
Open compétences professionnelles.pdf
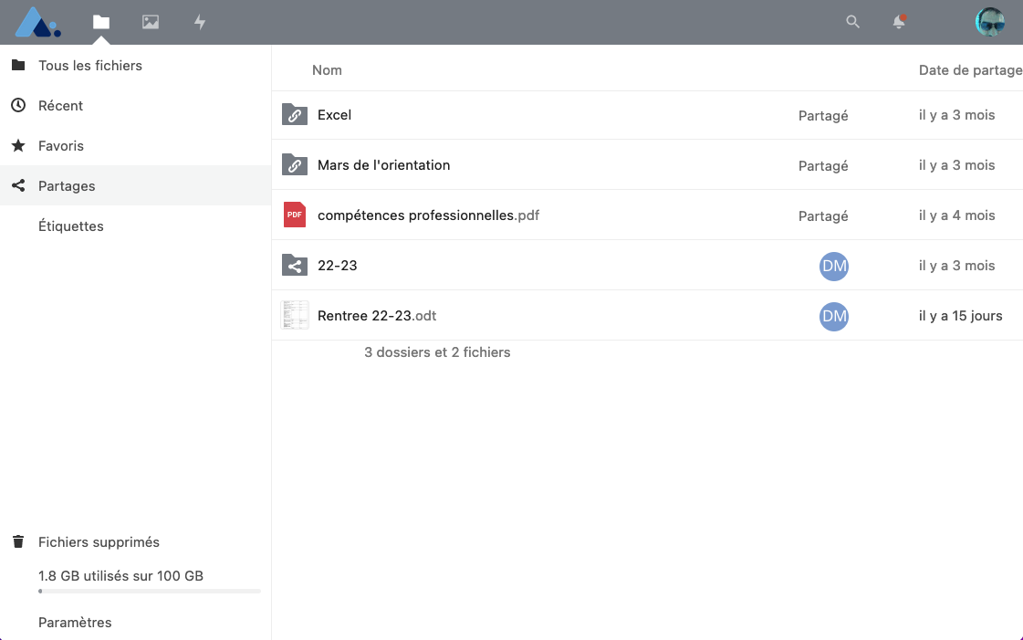[x=429, y=215]
